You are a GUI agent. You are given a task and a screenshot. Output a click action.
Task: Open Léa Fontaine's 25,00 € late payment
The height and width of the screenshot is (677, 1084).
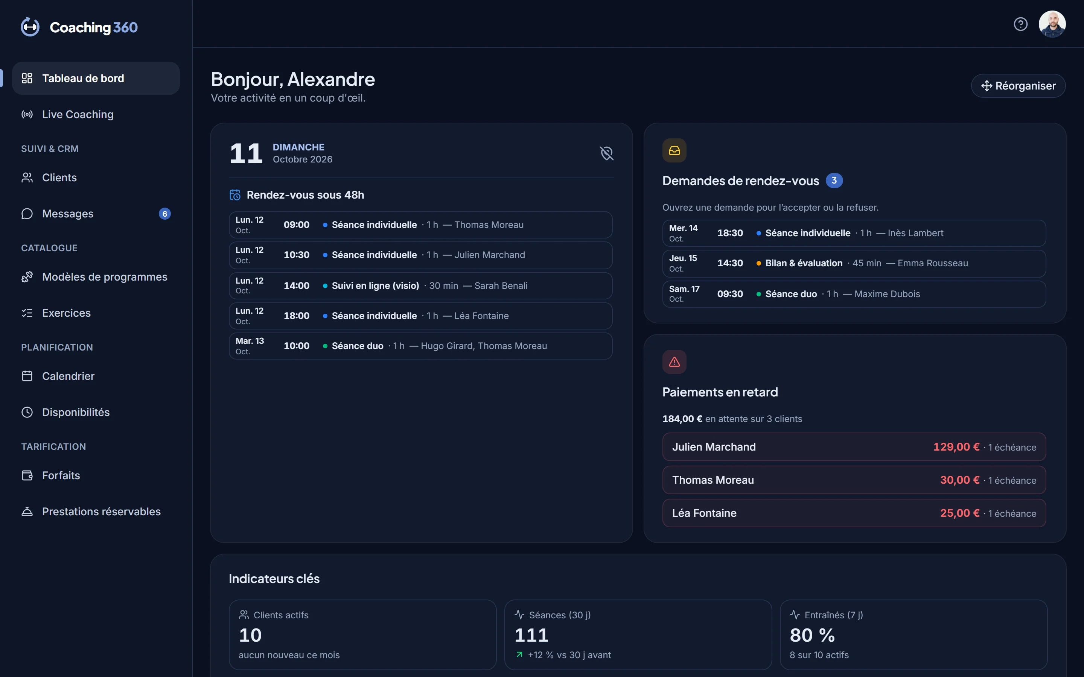click(x=854, y=513)
